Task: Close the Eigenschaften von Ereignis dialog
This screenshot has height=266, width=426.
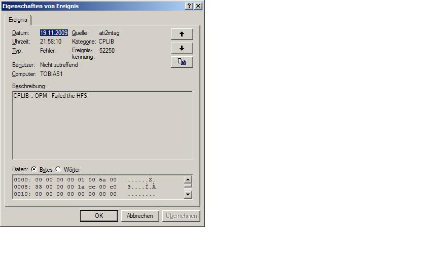Action: click(198, 6)
